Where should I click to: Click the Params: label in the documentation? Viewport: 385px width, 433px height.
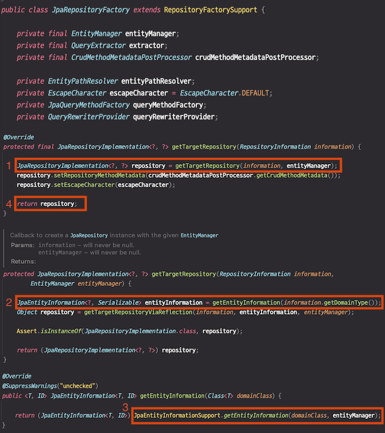click(x=23, y=245)
